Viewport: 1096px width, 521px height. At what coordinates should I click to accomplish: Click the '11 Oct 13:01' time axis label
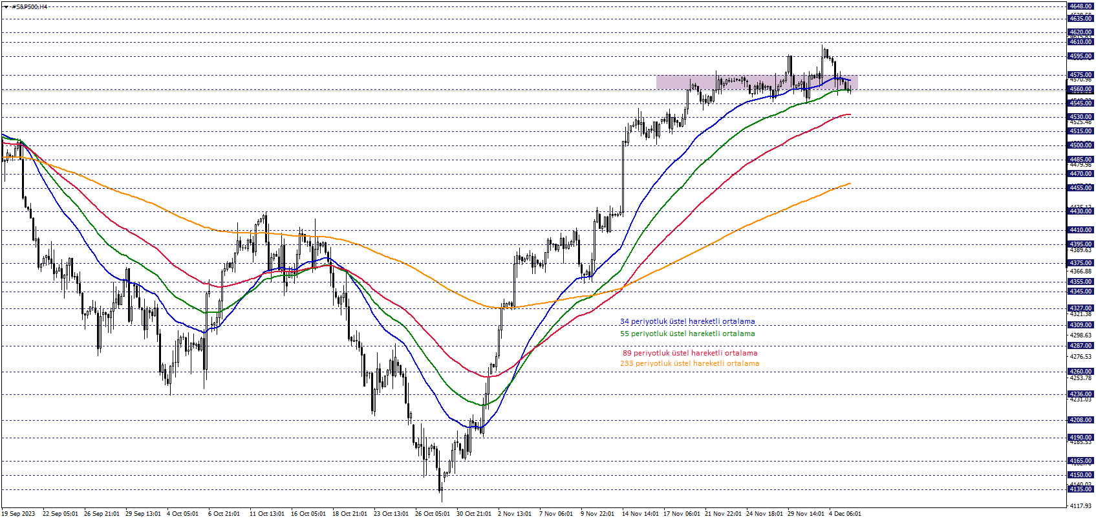pyautogui.click(x=267, y=514)
